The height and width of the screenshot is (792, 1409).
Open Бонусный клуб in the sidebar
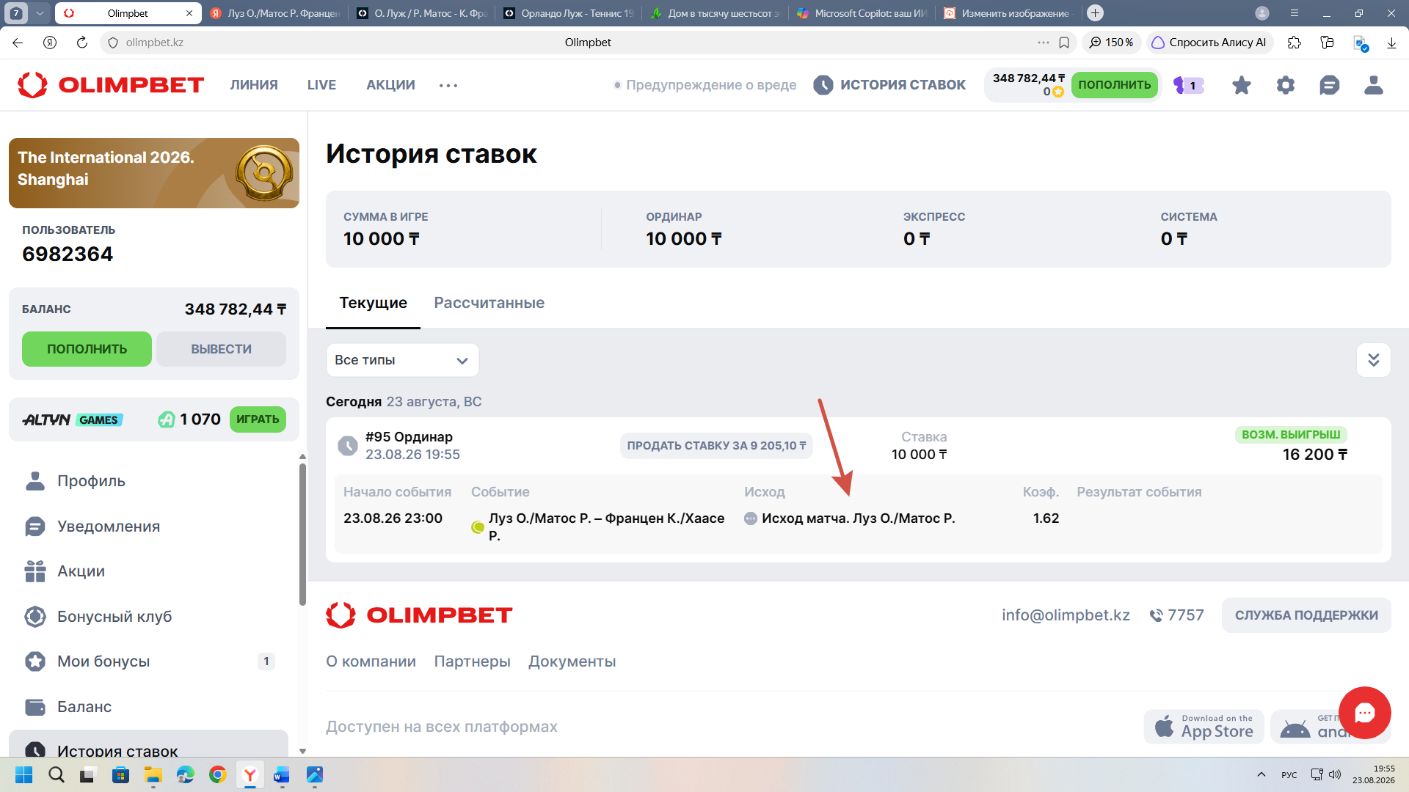click(114, 617)
